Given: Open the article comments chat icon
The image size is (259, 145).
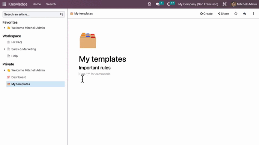Looking at the screenshot, I should pyautogui.click(x=245, y=14).
